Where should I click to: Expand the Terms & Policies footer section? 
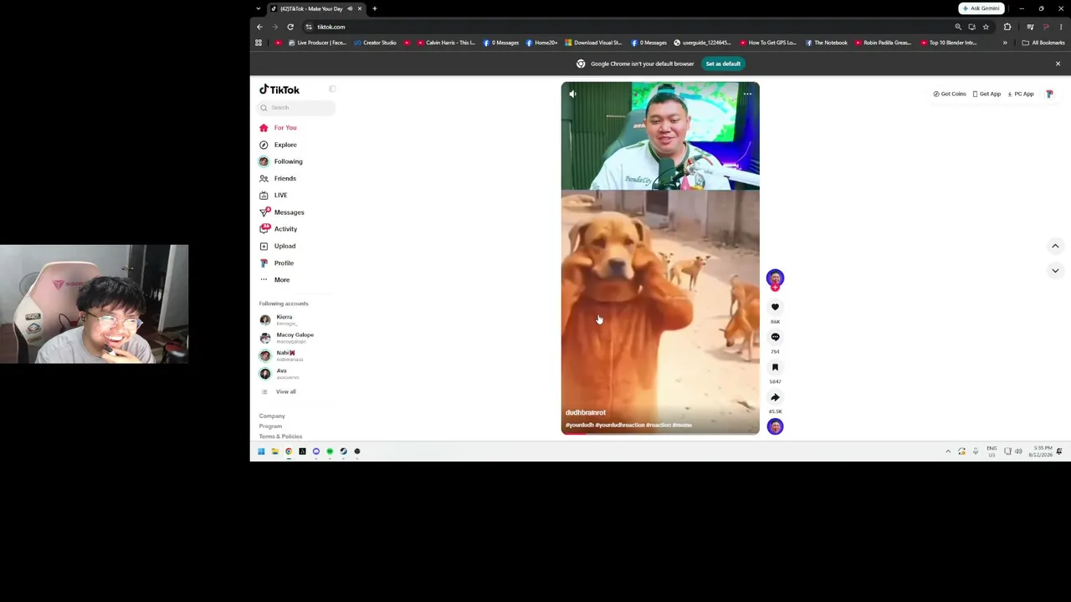[280, 436]
